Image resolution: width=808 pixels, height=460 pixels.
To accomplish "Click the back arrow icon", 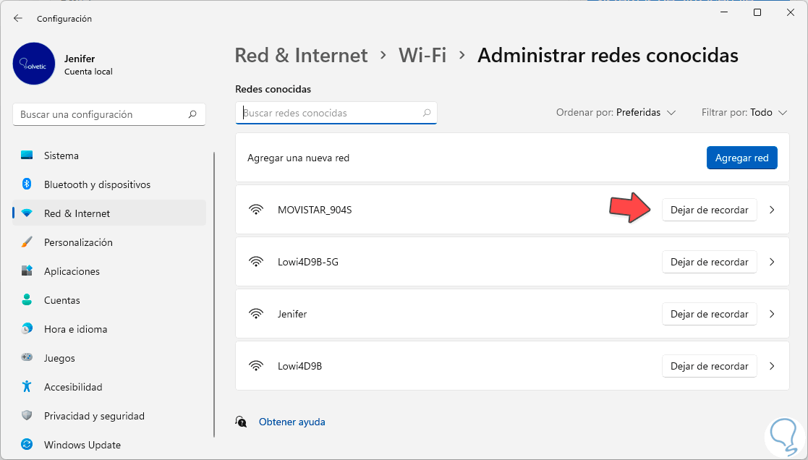I will coord(18,18).
